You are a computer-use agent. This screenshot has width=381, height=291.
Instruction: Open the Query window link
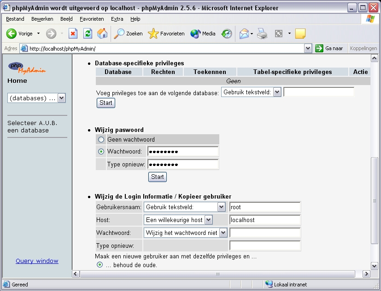pyautogui.click(x=37, y=261)
